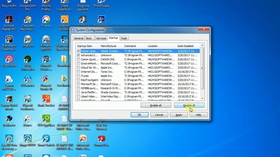
Task: Open Smart Switch desktop shortcut
Action: [x=46, y=141]
